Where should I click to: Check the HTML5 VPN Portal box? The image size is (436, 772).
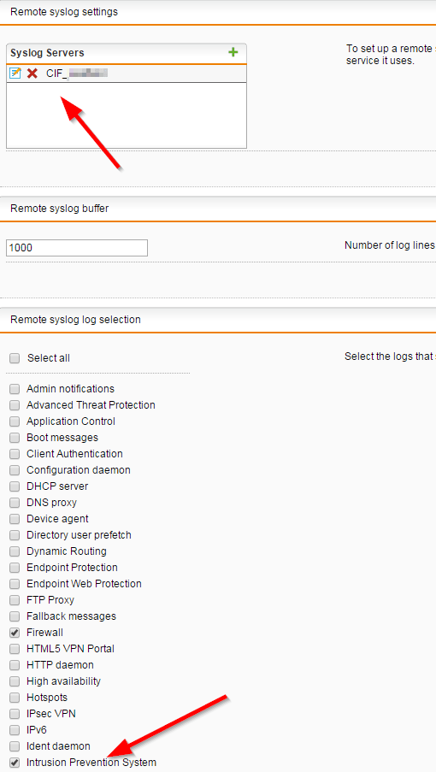15,649
